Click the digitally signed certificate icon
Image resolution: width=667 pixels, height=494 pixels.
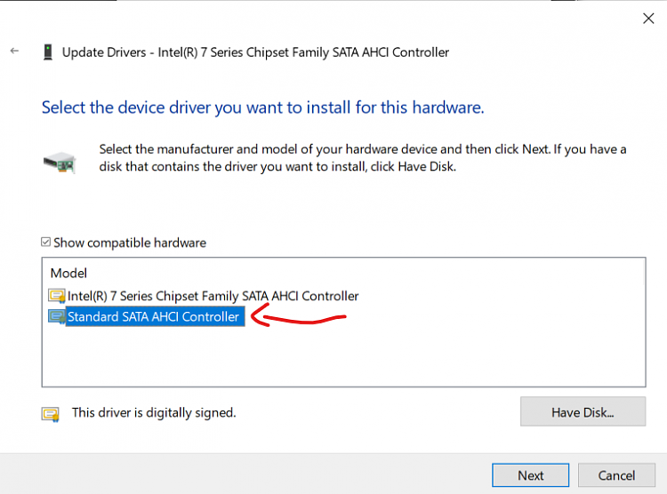click(51, 413)
